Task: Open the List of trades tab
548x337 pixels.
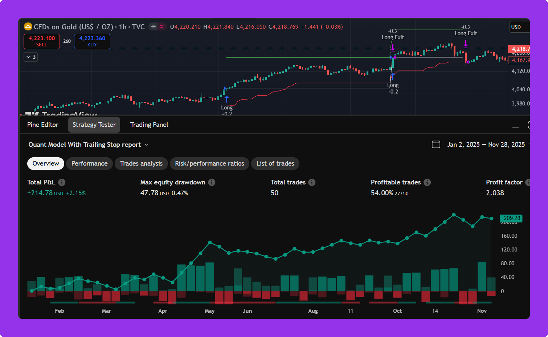Action: (275, 163)
